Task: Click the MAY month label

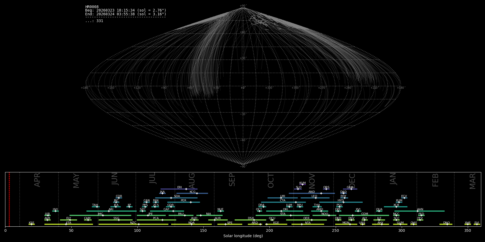Action: coord(76,181)
